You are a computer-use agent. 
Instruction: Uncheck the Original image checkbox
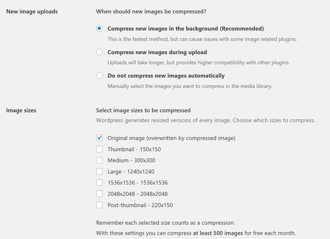click(x=99, y=138)
